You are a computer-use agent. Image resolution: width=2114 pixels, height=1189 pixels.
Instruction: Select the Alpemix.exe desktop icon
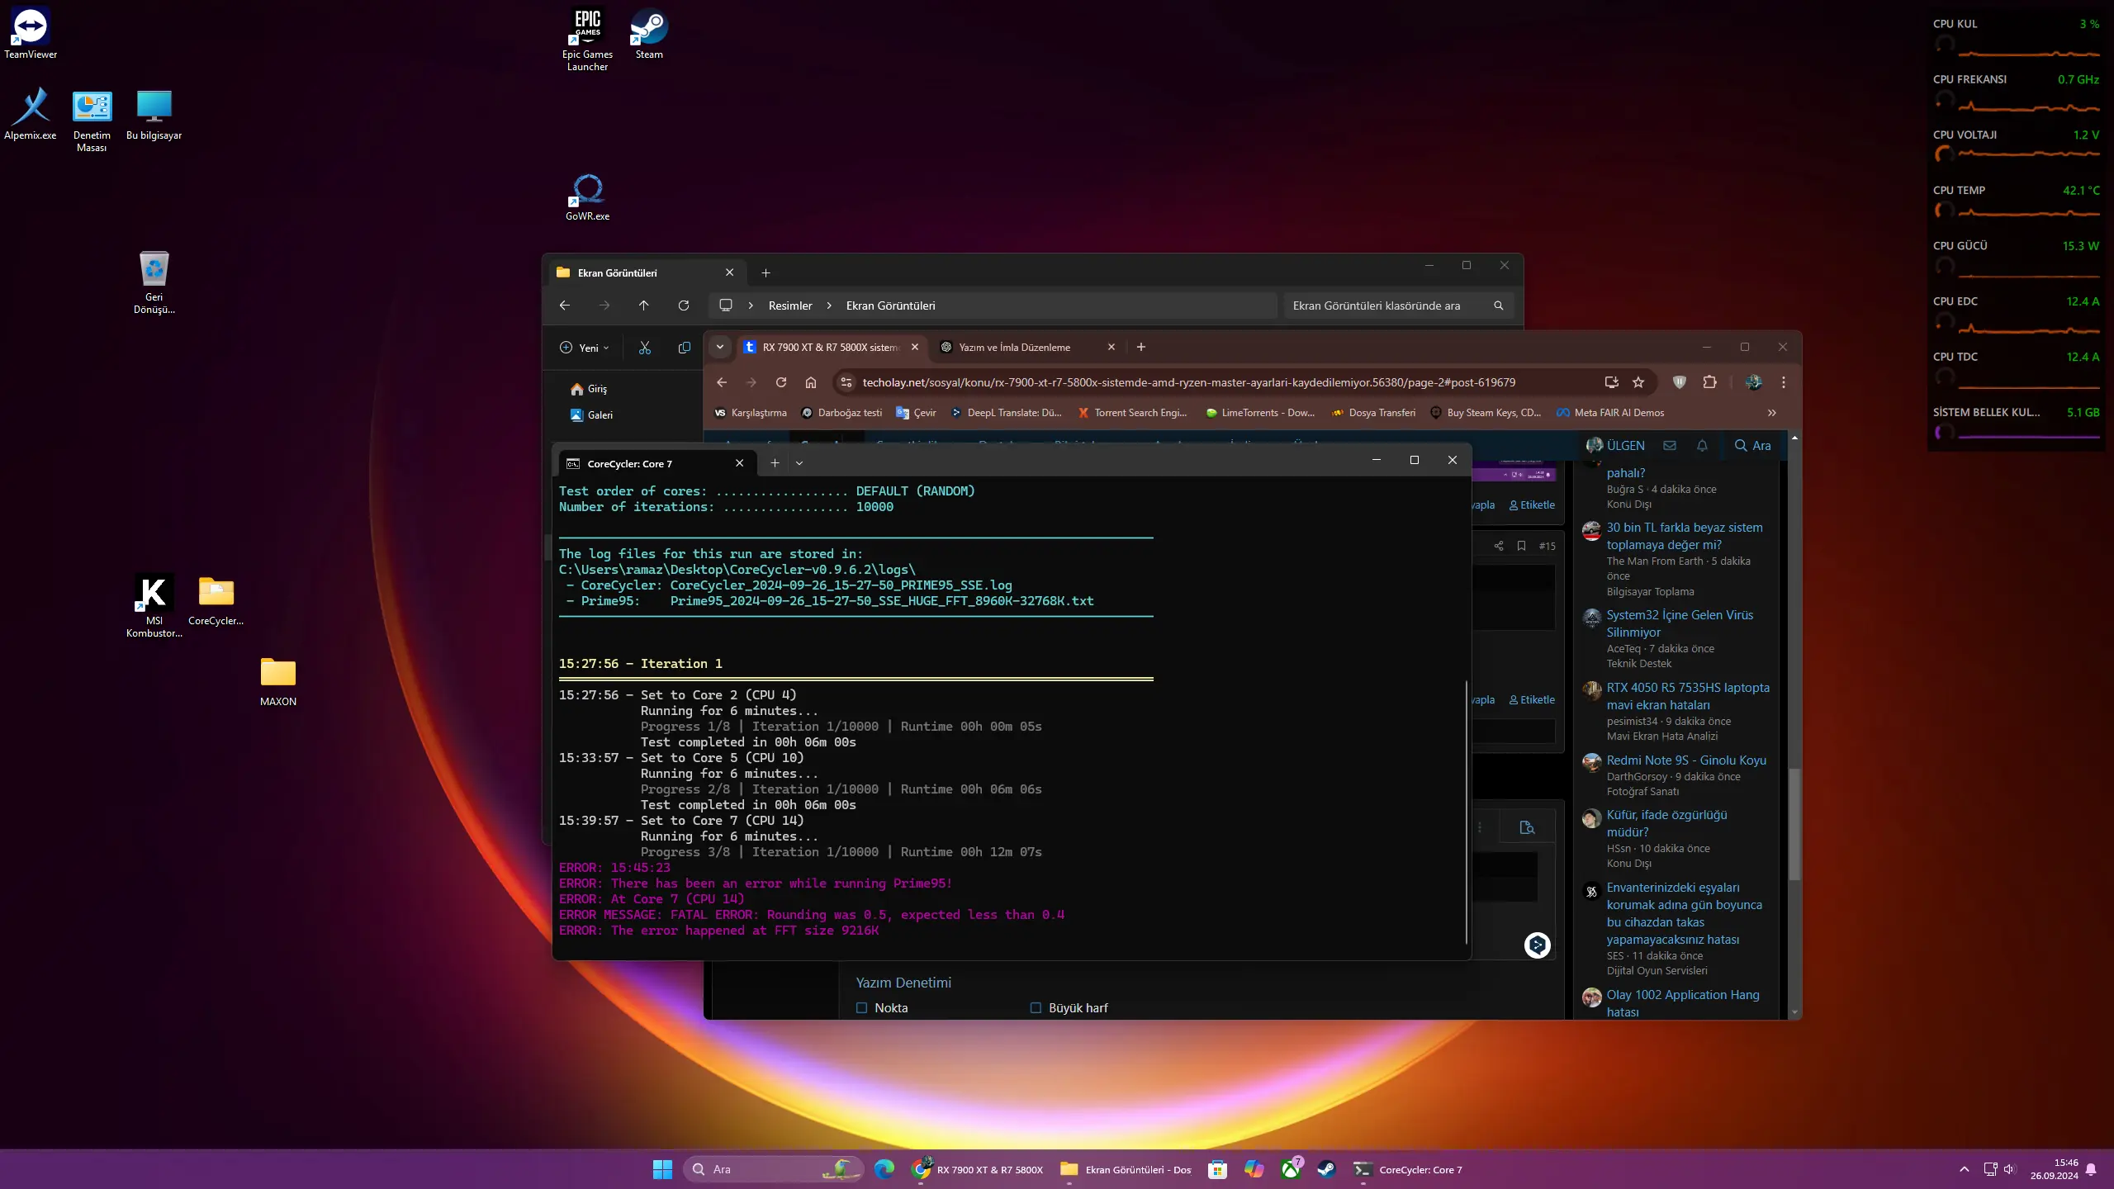coord(31,114)
